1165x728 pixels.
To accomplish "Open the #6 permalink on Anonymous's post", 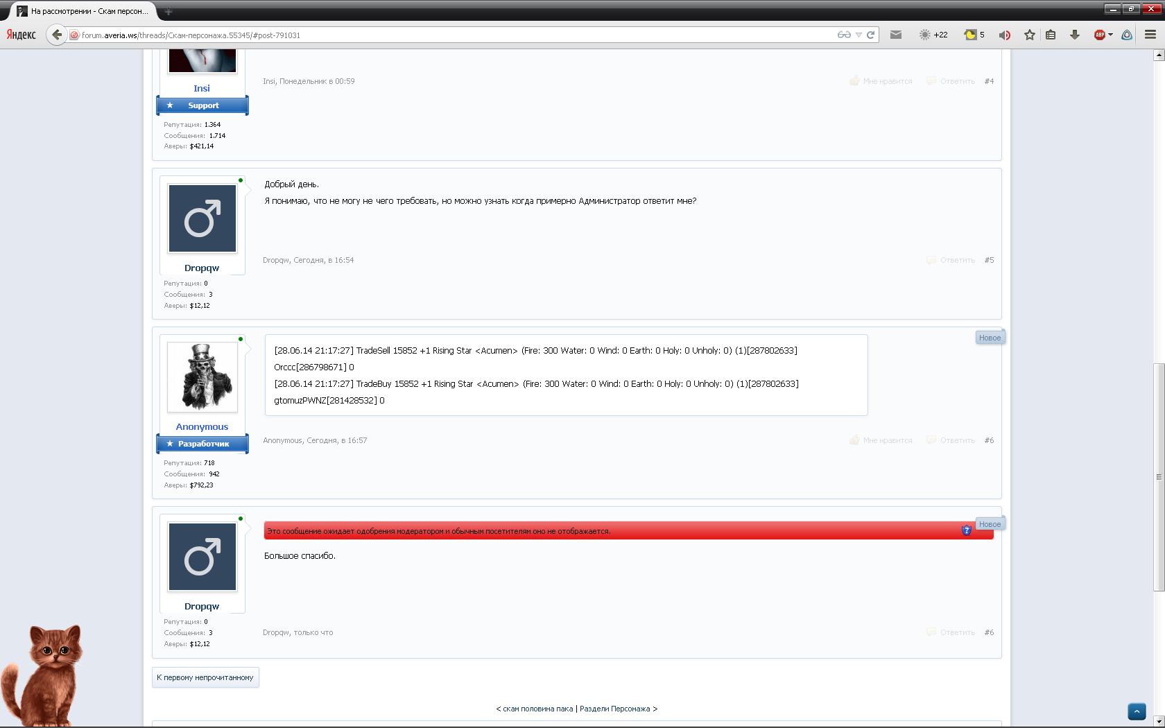I will pos(989,440).
